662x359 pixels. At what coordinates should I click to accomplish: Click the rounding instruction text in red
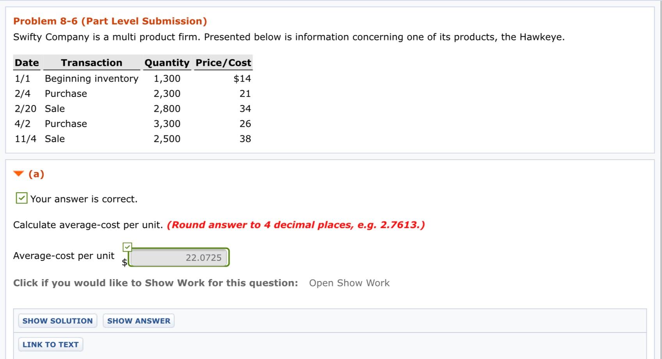click(x=296, y=225)
